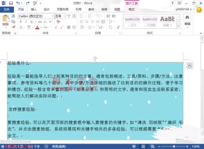Image resolution: width=204 pixels, height=149 pixels.
Task: Click the sort icon
Action: coord(111,27)
